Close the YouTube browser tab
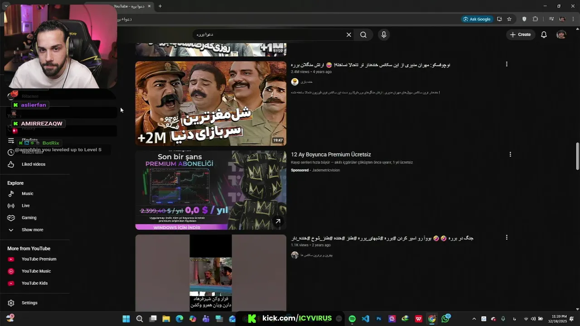Screen dimensions: 580x326 (150, 6)
